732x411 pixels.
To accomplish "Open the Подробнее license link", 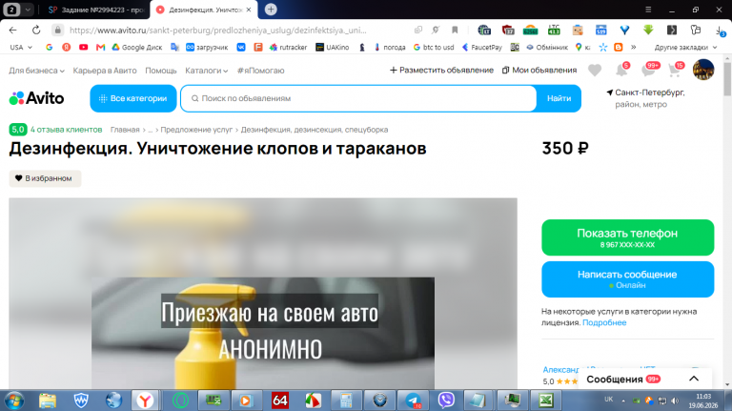I will [x=604, y=322].
